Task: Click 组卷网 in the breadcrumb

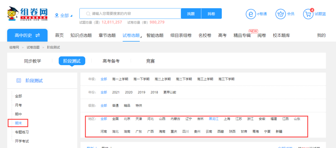Action: (x=14, y=47)
